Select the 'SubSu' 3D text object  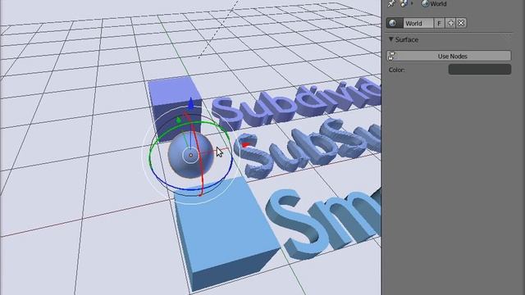point(308,149)
